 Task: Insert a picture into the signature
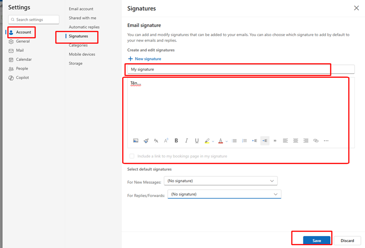(x=136, y=141)
